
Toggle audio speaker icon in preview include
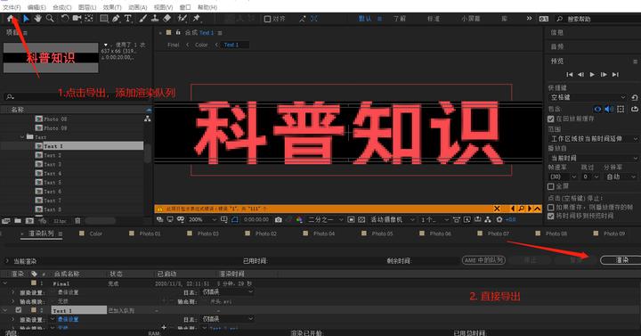609,109
